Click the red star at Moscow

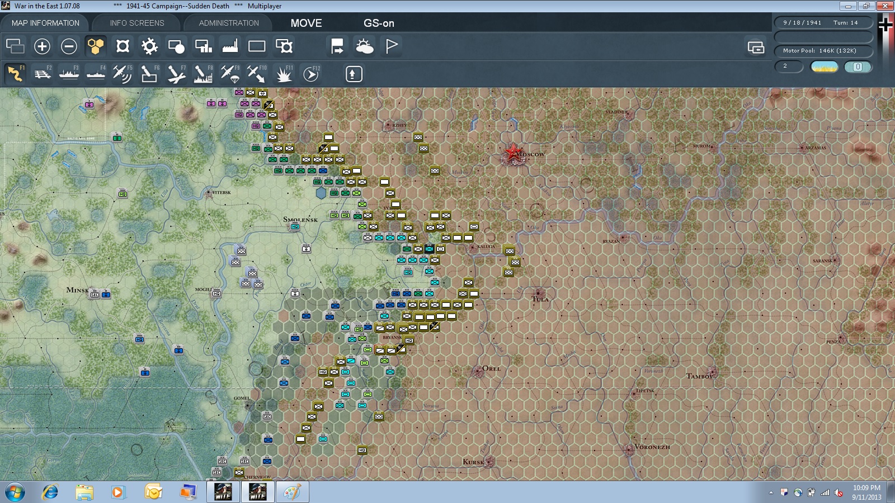click(513, 153)
